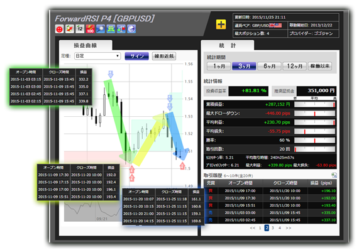
Task: Click the export icon beside 取引履歴
Action: click(334, 175)
